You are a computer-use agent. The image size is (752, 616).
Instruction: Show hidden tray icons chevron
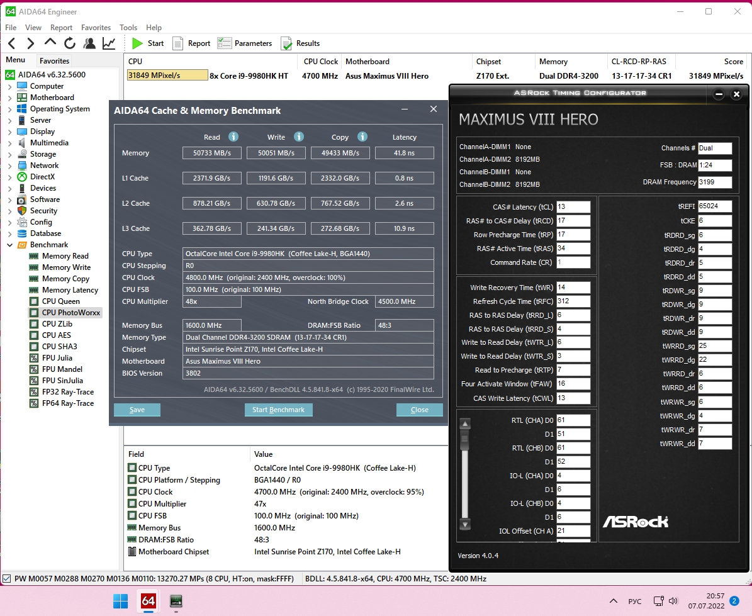click(614, 601)
